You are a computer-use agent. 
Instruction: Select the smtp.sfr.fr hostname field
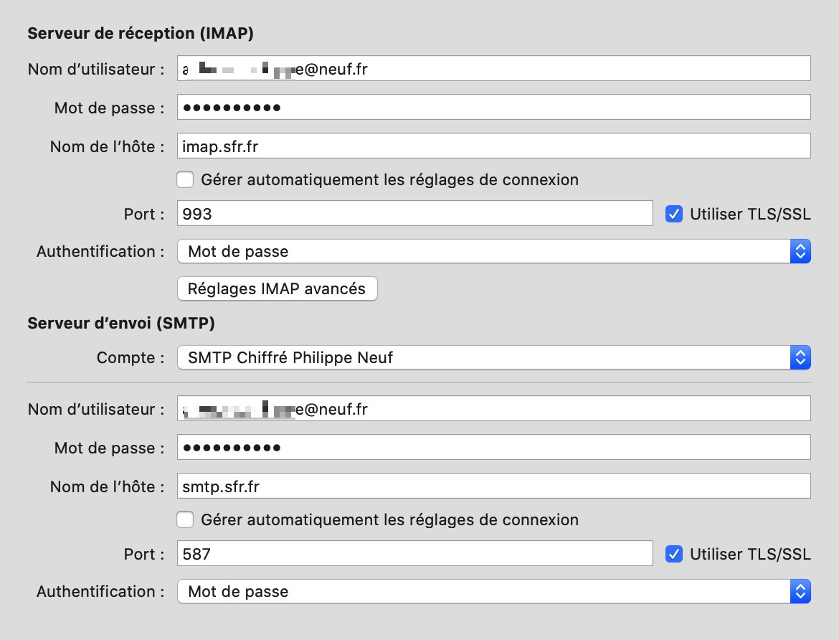coord(495,486)
